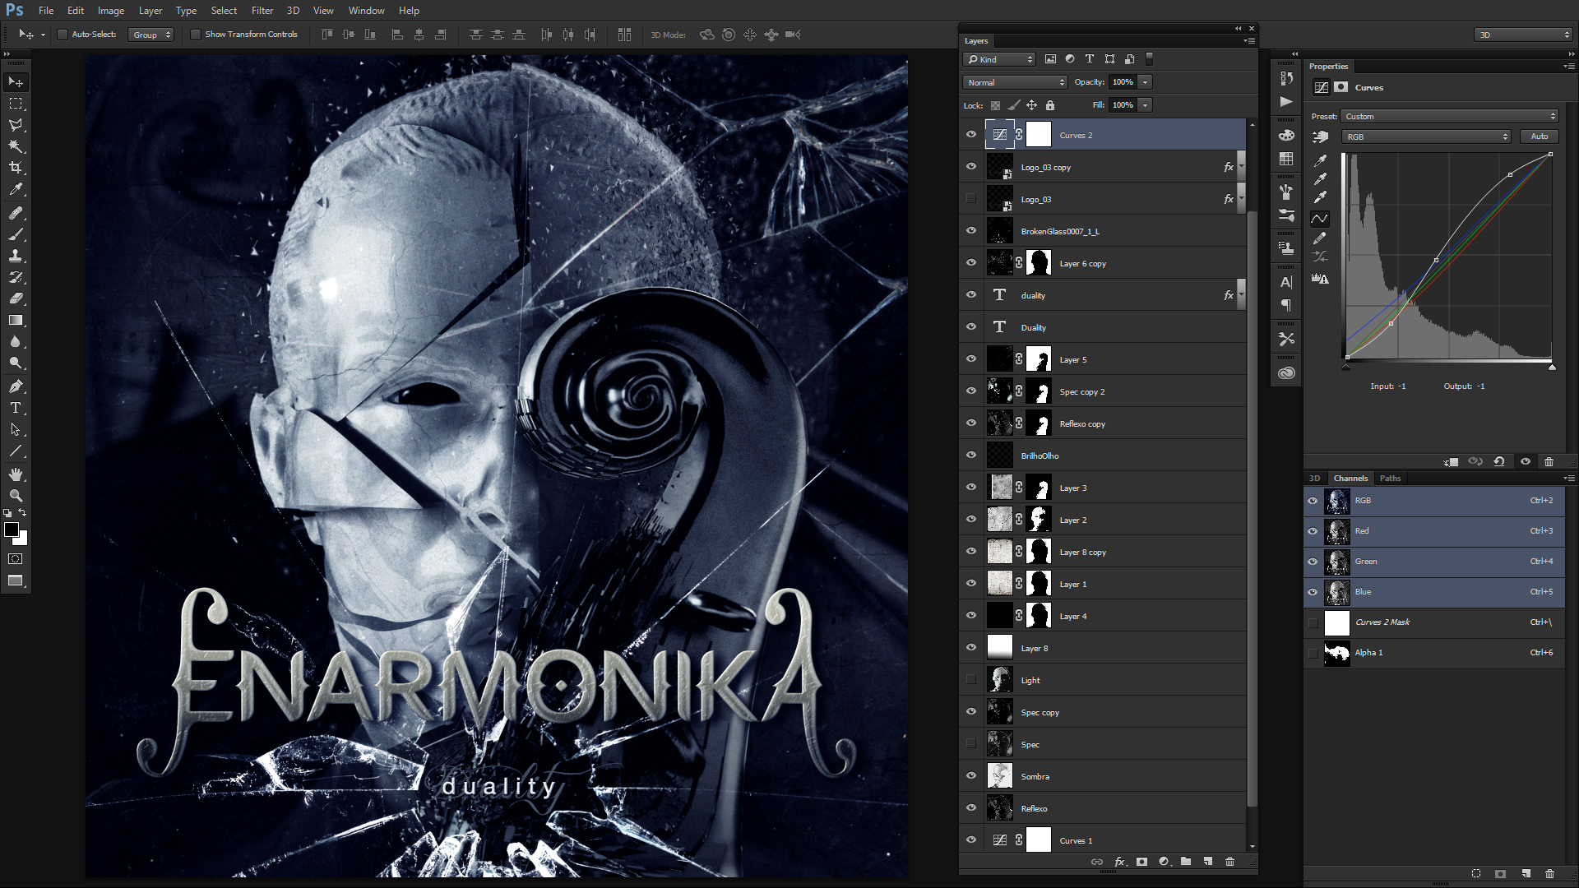
Task: Select the Alpha 1 channel
Action: pyautogui.click(x=1368, y=653)
